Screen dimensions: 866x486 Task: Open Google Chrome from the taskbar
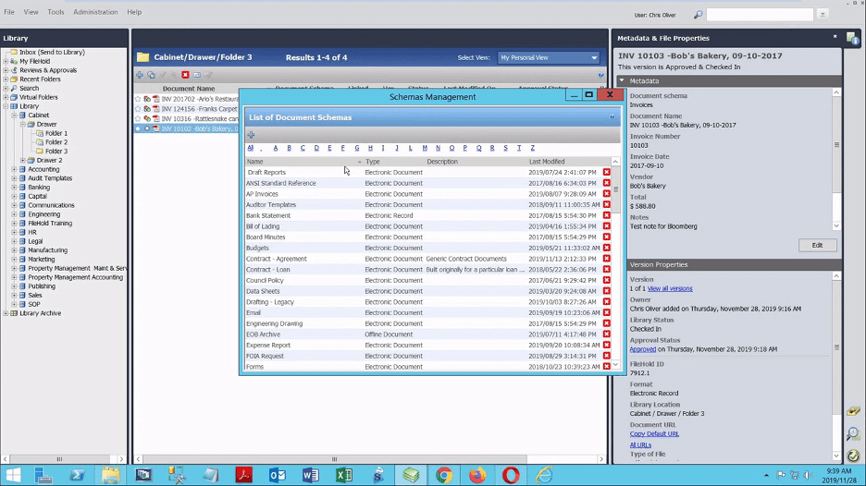coord(444,475)
